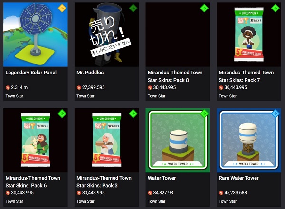Click the coin icon beside price 34,827.93
This screenshot has height=209, width=285.
pos(150,193)
